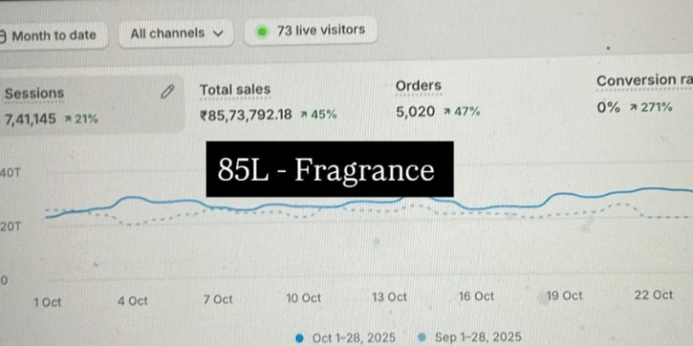The image size is (693, 346).
Task: Click the 13 Oct axis label
Action: 390,297
